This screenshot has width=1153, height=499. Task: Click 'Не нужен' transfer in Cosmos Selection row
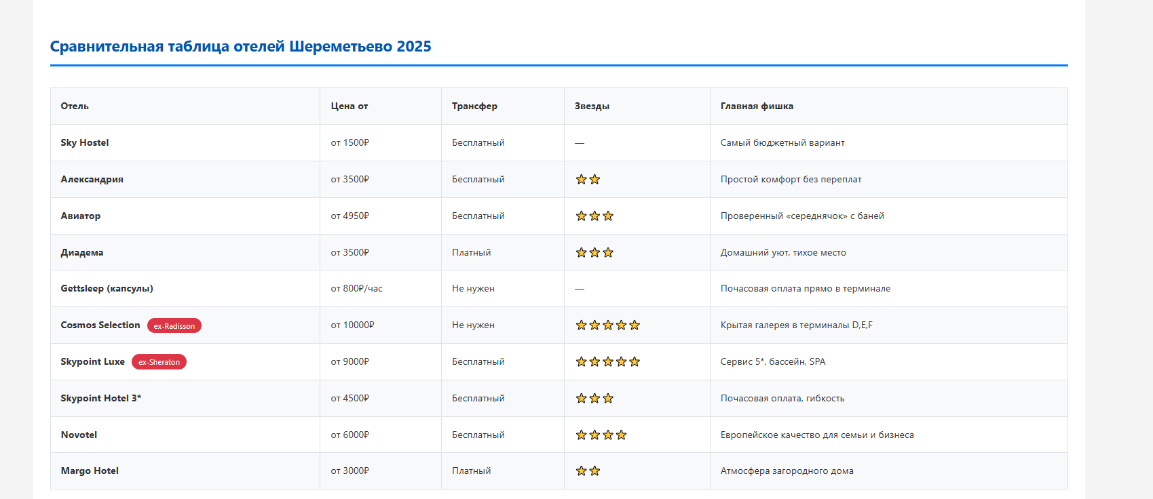pos(473,325)
